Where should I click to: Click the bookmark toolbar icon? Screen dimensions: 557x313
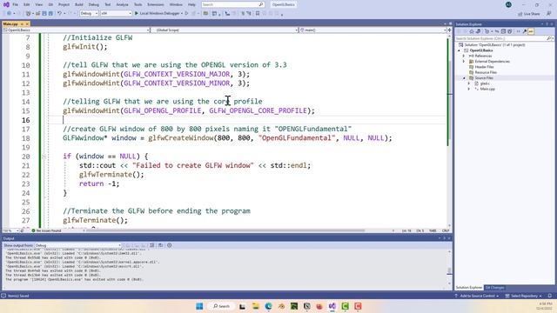tap(258, 14)
